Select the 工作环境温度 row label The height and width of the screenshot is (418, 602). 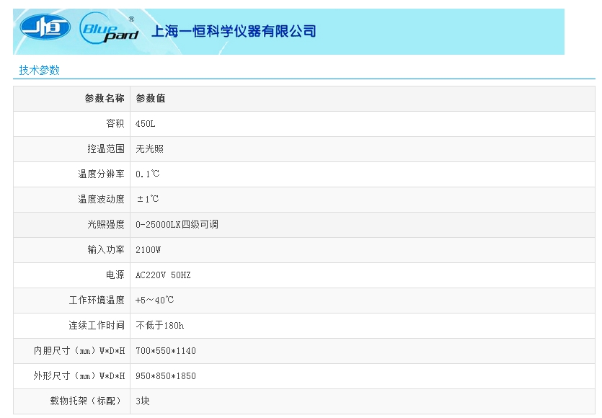(x=97, y=301)
